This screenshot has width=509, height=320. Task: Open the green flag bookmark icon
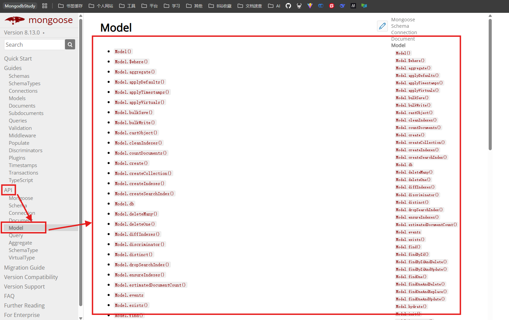point(364,6)
